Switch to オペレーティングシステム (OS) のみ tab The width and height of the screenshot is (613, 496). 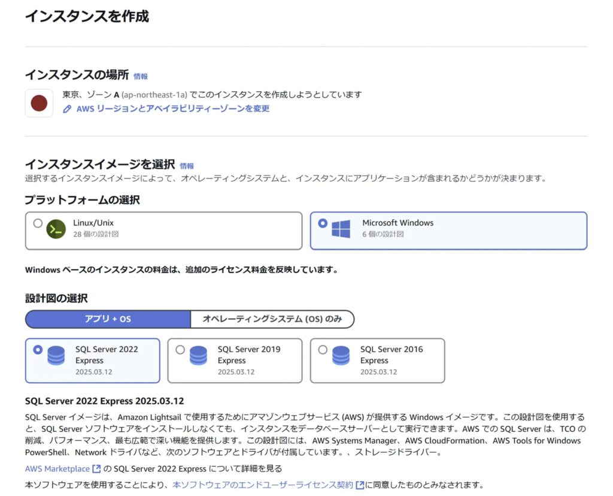click(x=272, y=319)
